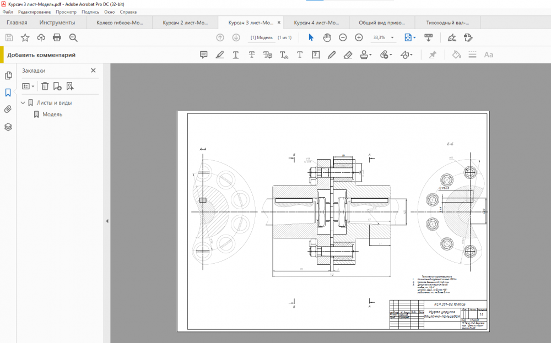Open the 'Редактирование' menu

34,12
